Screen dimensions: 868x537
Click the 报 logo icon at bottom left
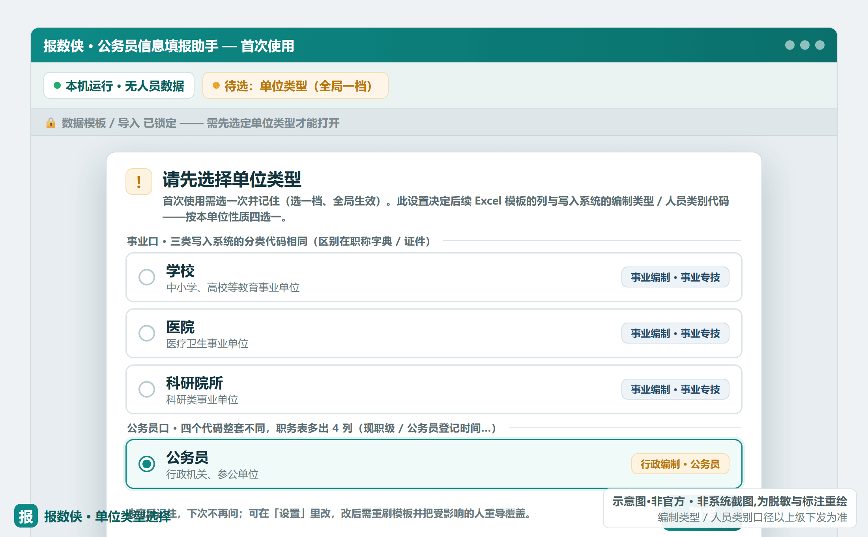point(26,516)
